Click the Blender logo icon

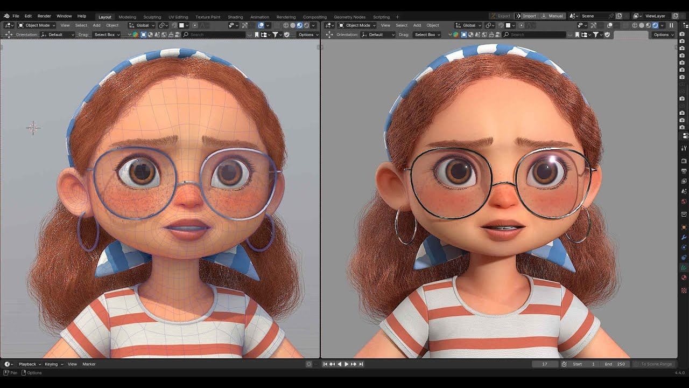[x=6, y=16]
